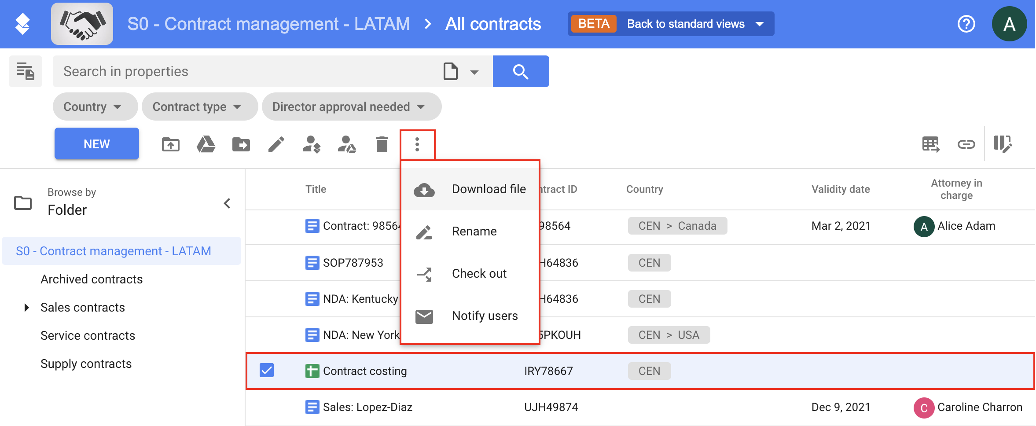Click the CEN > USA country tag
This screenshot has height=426, width=1036.
click(x=669, y=335)
